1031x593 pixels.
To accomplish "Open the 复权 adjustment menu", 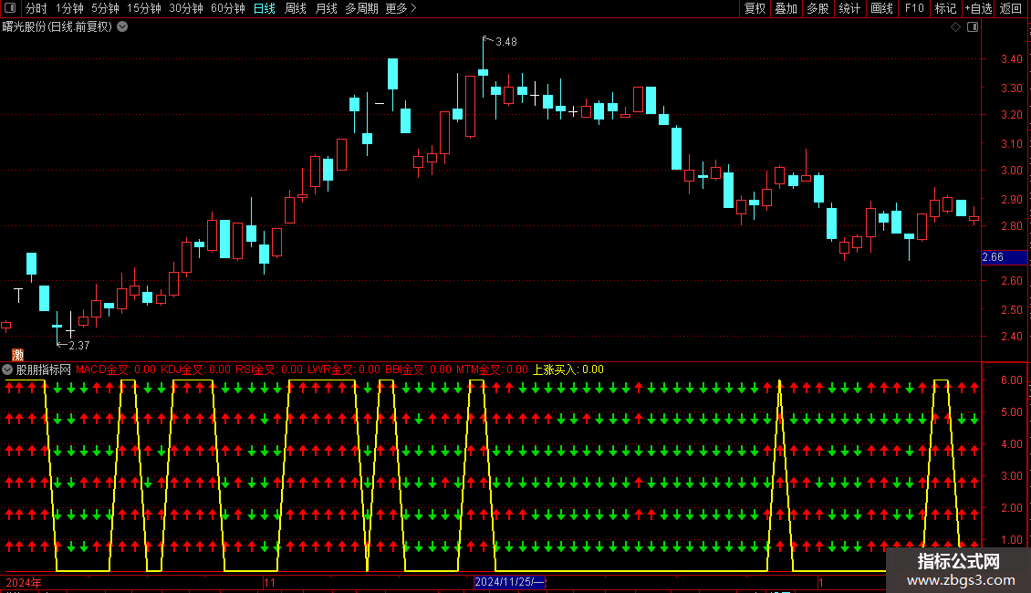I will click(x=755, y=8).
